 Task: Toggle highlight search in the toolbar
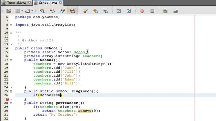[x=73, y=11]
